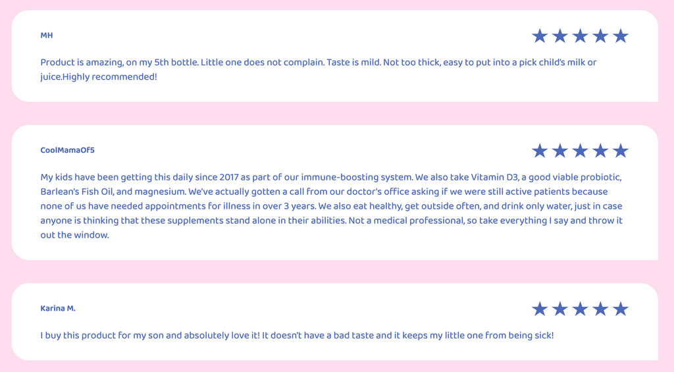674x372 pixels.
Task: Click the reviewer name Karina M.
Action: pyautogui.click(x=58, y=308)
